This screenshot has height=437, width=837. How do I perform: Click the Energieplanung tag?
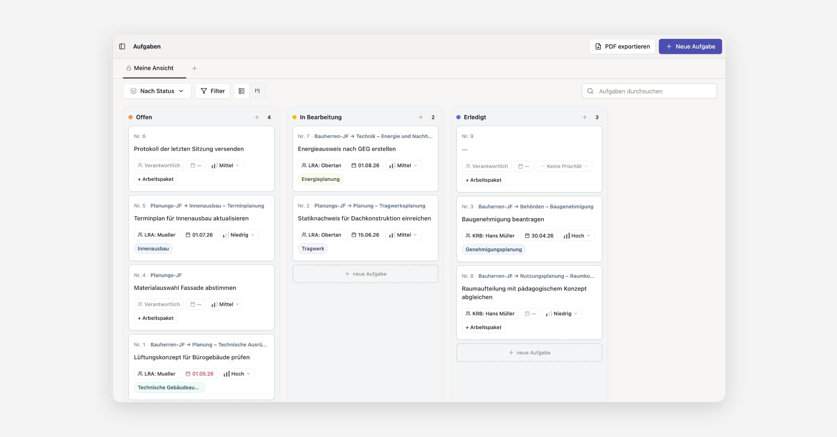pyautogui.click(x=321, y=179)
